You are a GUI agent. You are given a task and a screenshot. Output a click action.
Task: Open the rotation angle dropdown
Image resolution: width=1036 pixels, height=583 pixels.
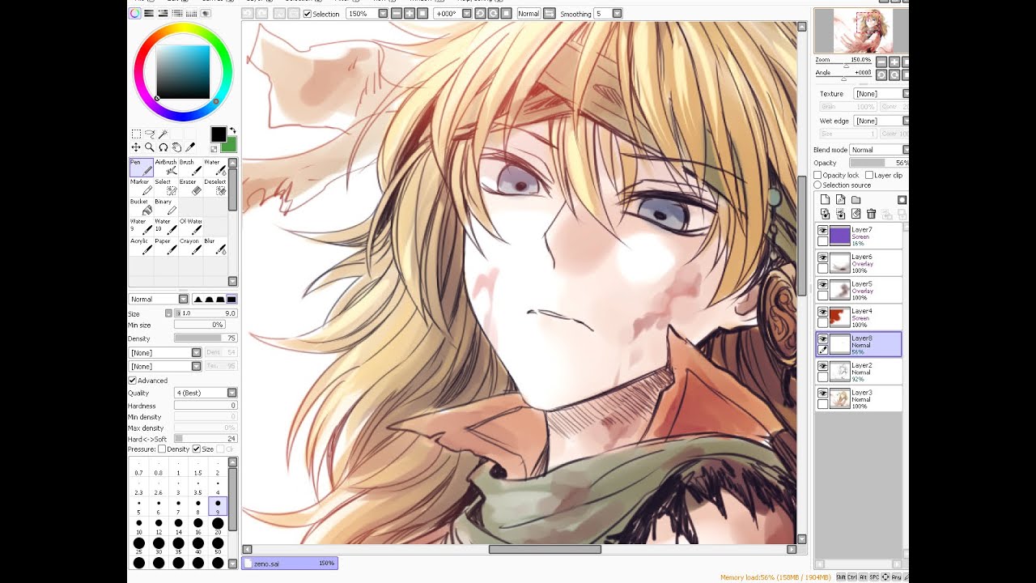pyautogui.click(x=467, y=14)
